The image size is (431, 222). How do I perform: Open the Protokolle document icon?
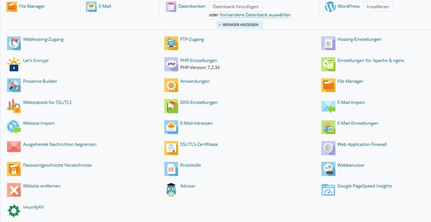[x=171, y=169]
